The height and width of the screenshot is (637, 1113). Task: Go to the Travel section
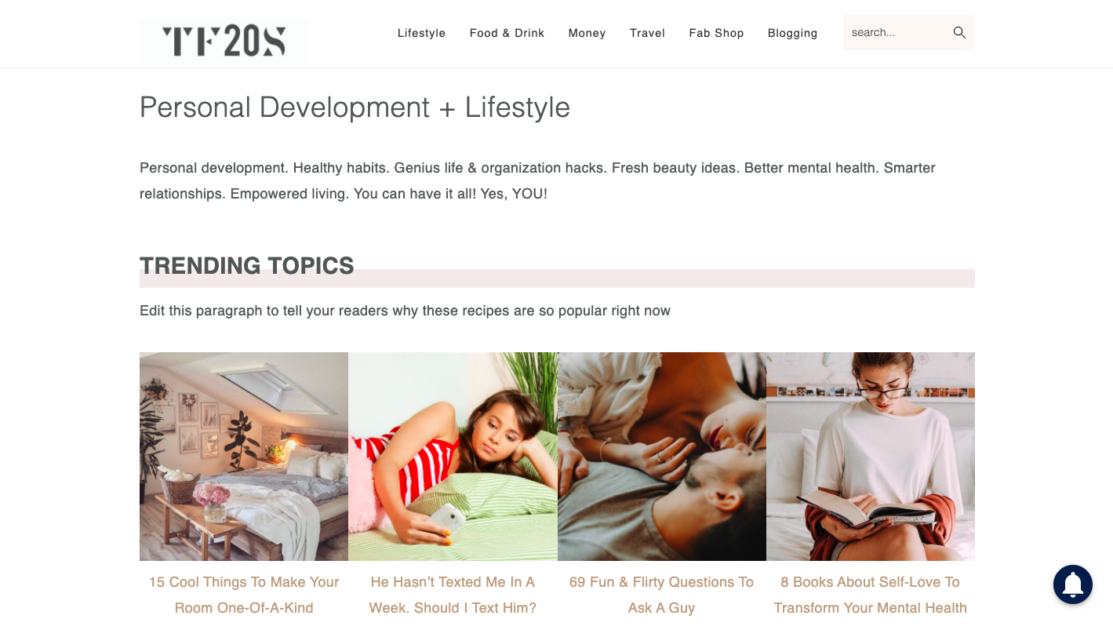[647, 33]
